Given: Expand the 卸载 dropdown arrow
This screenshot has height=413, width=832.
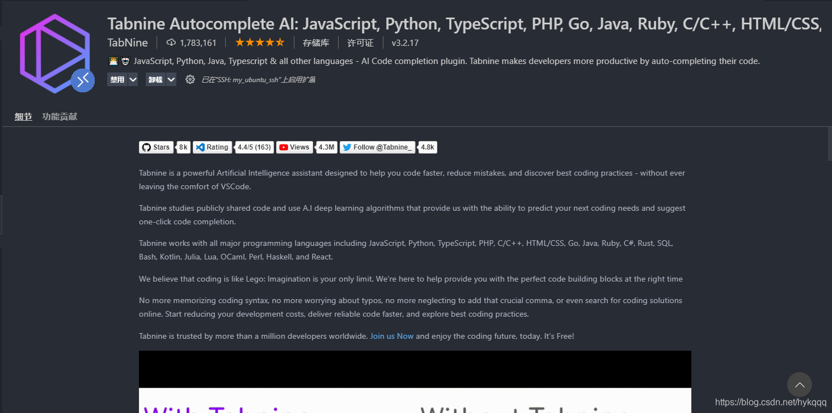Looking at the screenshot, I should click(x=171, y=79).
